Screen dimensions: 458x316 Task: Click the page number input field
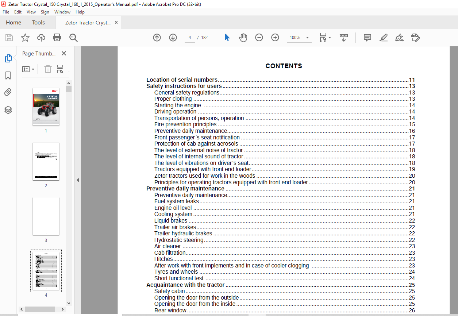(x=190, y=38)
